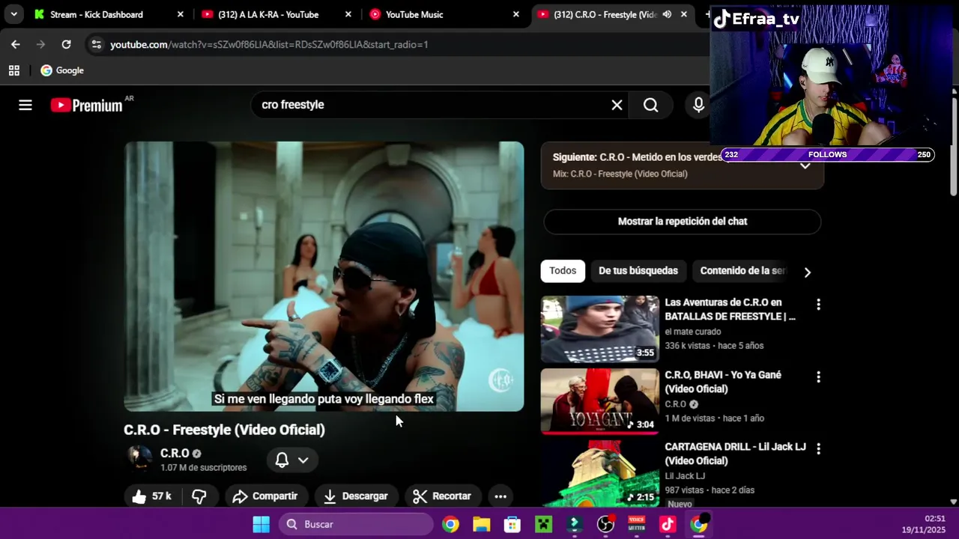The height and width of the screenshot is (539, 959).
Task: Click Mostrar la repetición del chat
Action: point(683,222)
